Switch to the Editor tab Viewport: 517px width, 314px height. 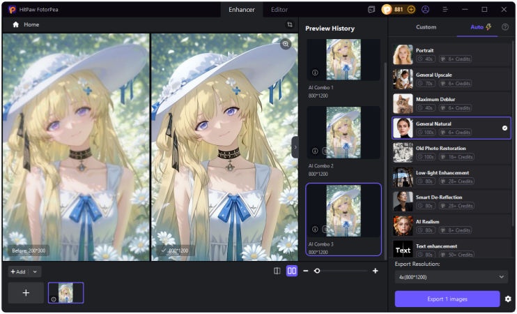click(279, 10)
